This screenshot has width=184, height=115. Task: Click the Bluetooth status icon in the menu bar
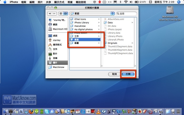[120, 2]
